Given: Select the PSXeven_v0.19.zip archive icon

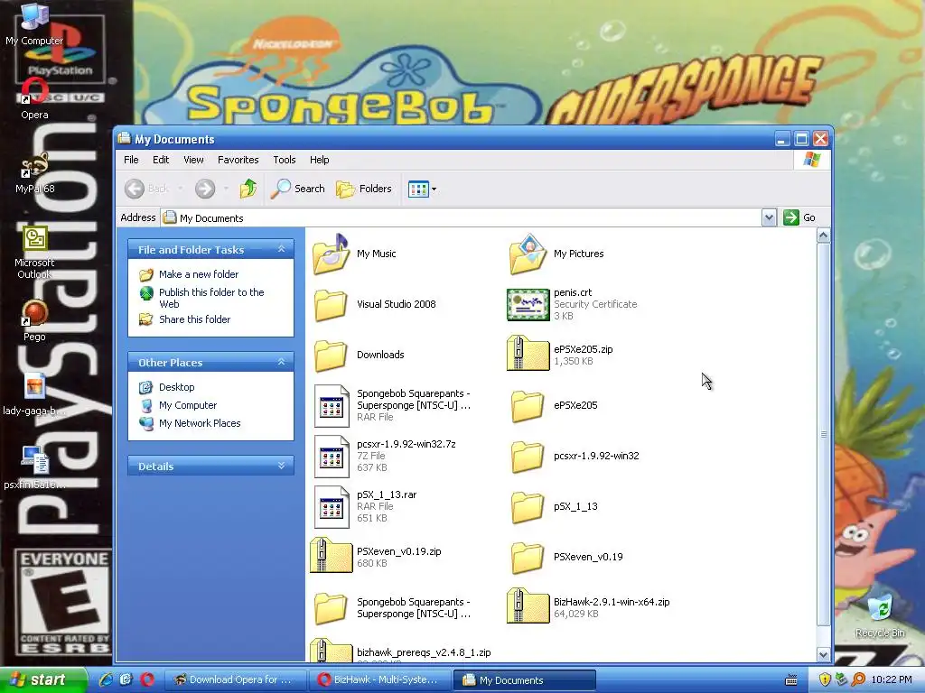Looking at the screenshot, I should tap(331, 555).
